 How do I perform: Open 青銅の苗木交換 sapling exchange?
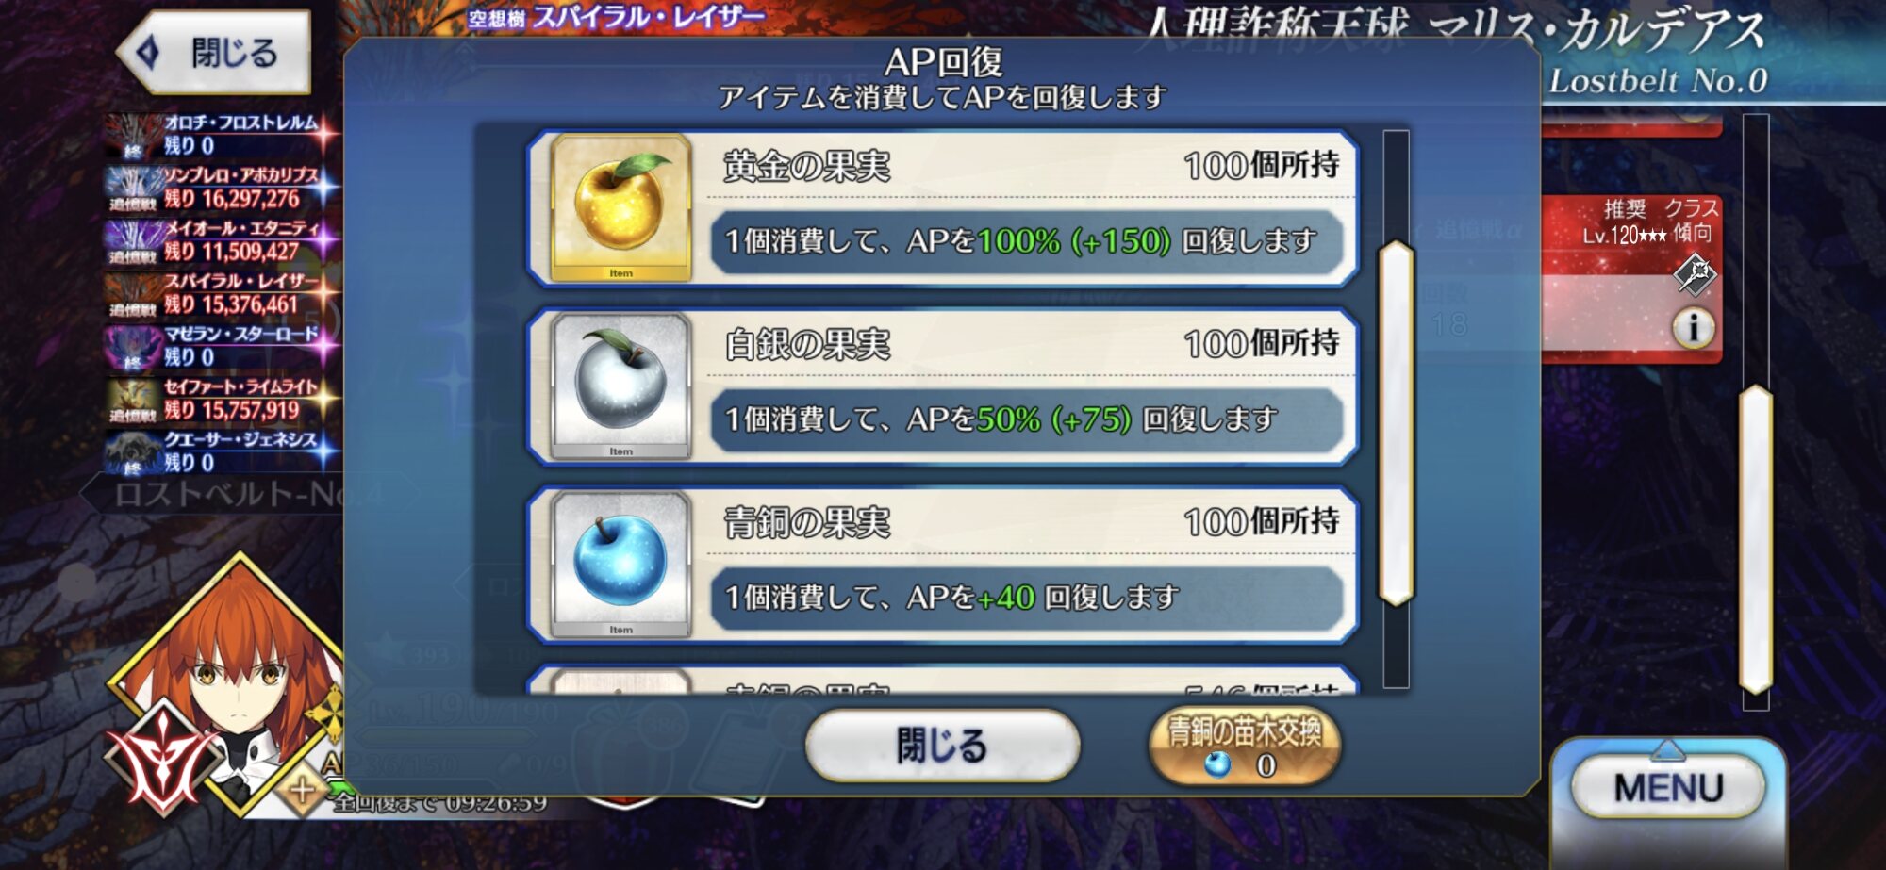pyautogui.click(x=1245, y=746)
